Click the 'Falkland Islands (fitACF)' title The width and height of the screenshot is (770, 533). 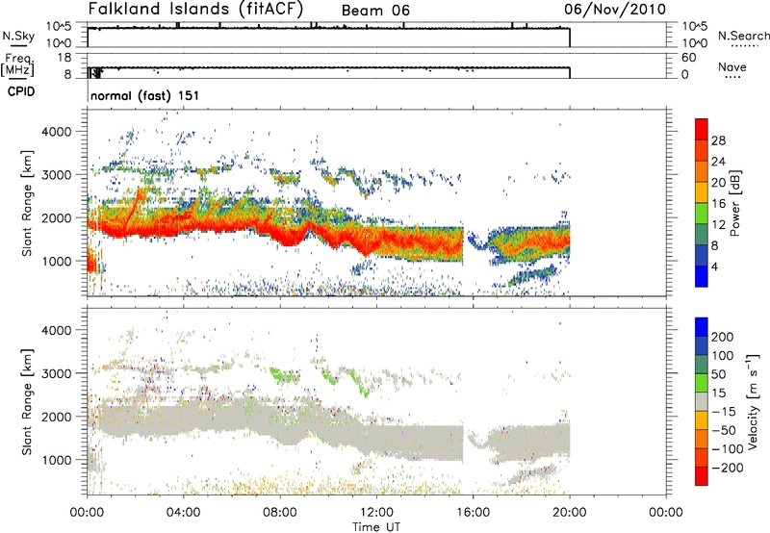(x=195, y=10)
